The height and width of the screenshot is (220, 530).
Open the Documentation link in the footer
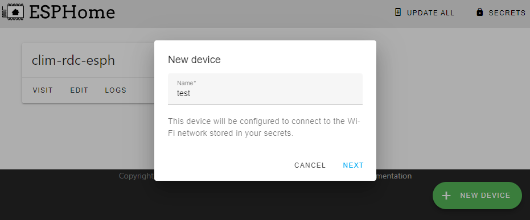394,176
